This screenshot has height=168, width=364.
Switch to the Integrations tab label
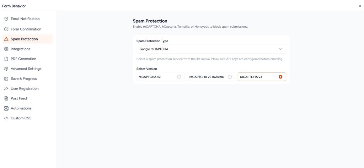(x=20, y=49)
